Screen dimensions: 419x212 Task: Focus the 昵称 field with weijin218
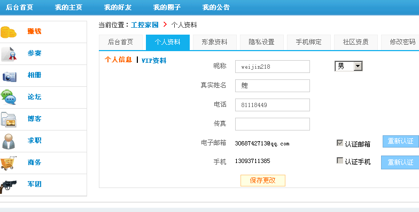click(x=273, y=67)
